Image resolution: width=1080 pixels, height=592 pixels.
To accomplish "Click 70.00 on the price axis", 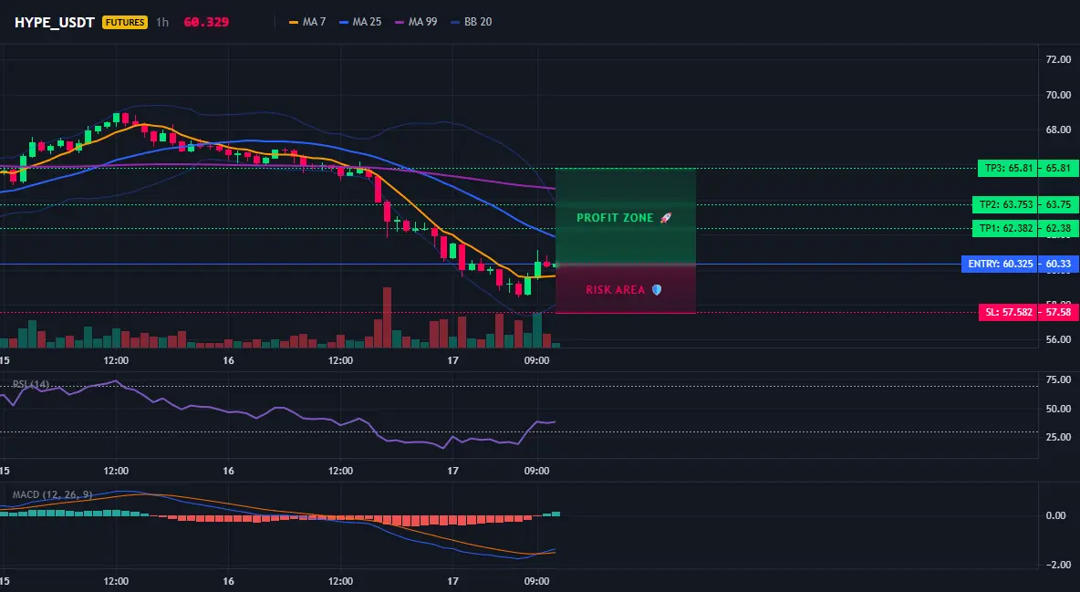I will click(1058, 95).
